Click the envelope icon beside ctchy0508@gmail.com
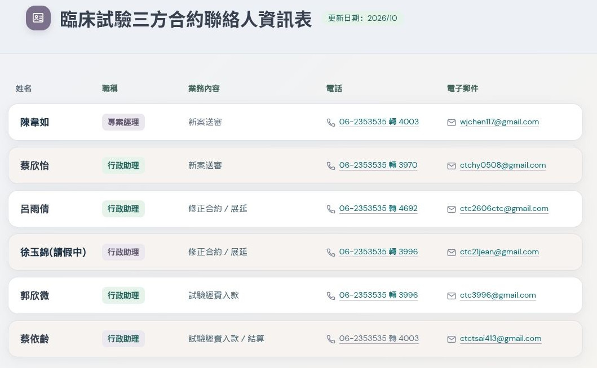 click(452, 166)
